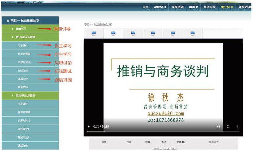The height and width of the screenshot is (151, 253).
Task: Collapse the 第1次课 认识推销 section
Action: coord(25,37)
